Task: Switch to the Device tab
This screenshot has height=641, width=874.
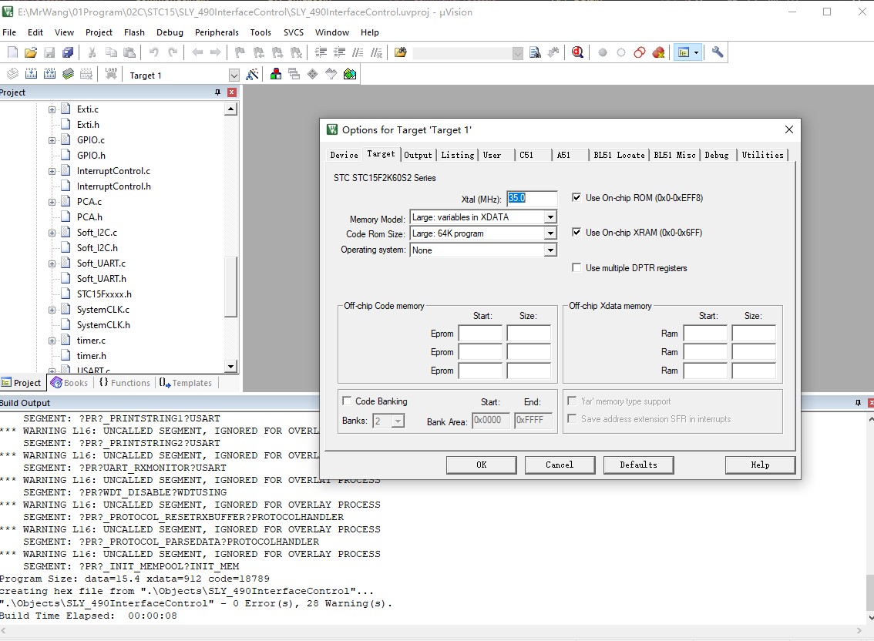Action: 344,155
